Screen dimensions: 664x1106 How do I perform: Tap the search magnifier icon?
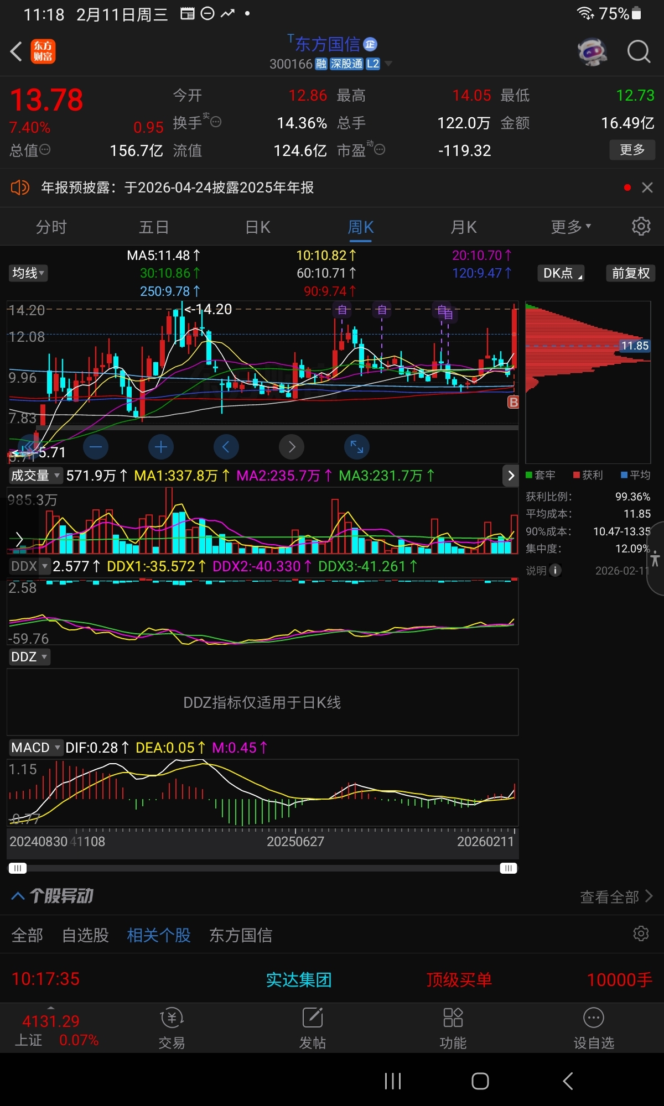click(x=639, y=52)
